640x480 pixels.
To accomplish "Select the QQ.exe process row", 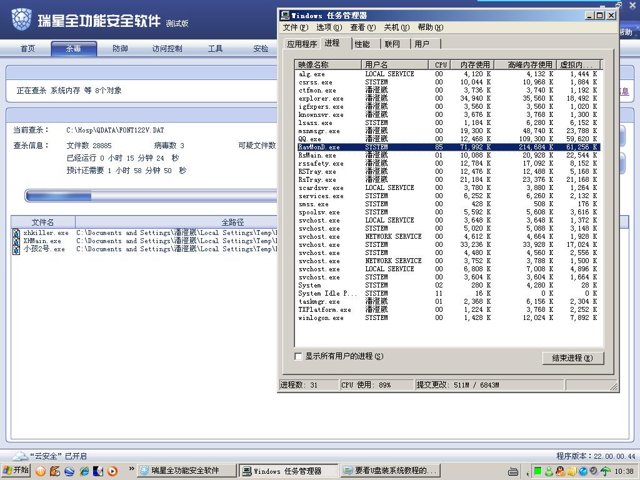I will pyautogui.click(x=449, y=139).
